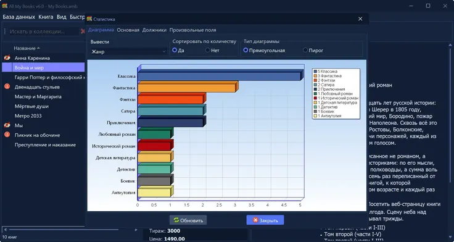Close the Статистика dialog with X
This screenshot has width=454, height=242.
pyautogui.click(x=360, y=19)
